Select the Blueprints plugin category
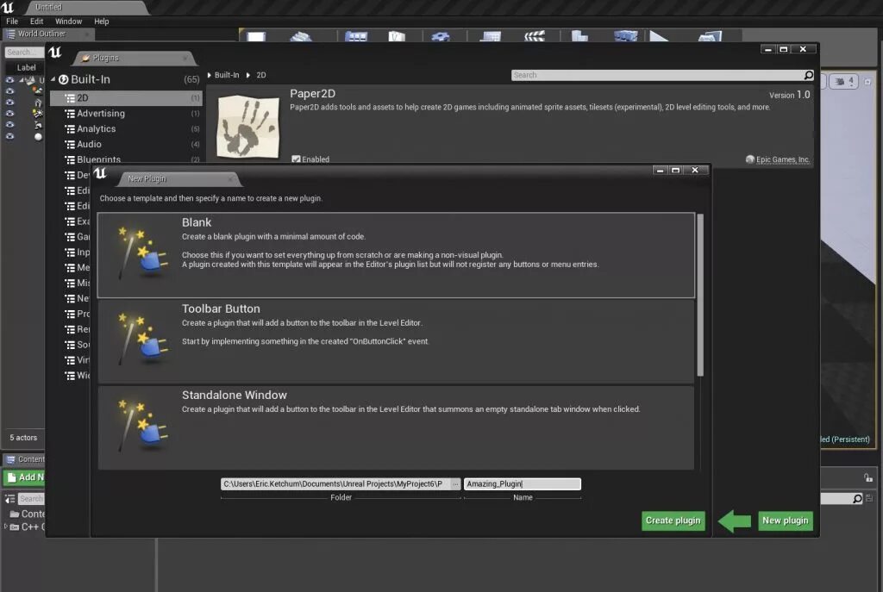Viewport: 883px width, 592px height. click(x=126, y=159)
